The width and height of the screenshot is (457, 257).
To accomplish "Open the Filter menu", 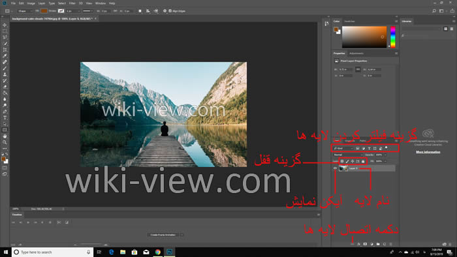I will (x=72, y=3).
